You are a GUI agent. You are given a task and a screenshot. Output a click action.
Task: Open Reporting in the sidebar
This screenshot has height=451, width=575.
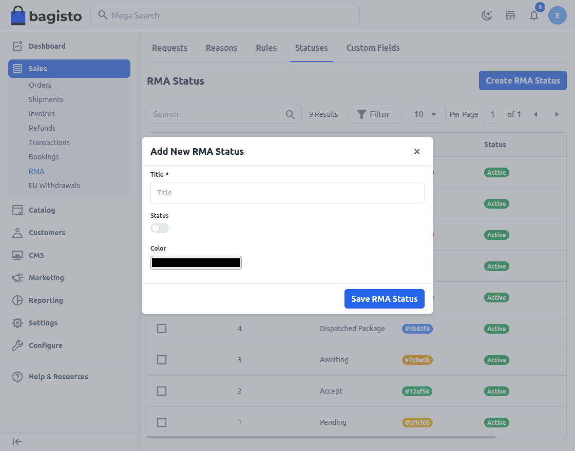[69, 300]
